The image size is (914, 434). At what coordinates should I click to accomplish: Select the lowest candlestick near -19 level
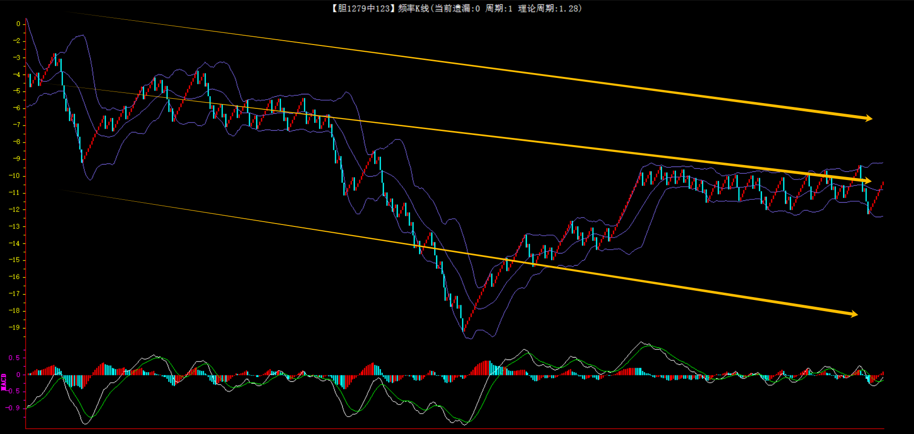(x=463, y=325)
